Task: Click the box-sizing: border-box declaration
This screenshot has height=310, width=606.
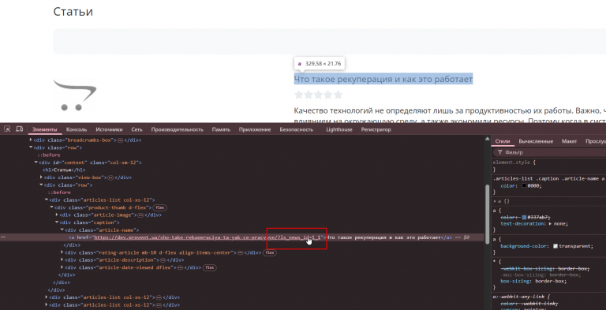Action: [x=533, y=281]
